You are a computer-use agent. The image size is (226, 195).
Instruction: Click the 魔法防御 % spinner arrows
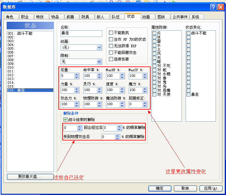click(122, 104)
